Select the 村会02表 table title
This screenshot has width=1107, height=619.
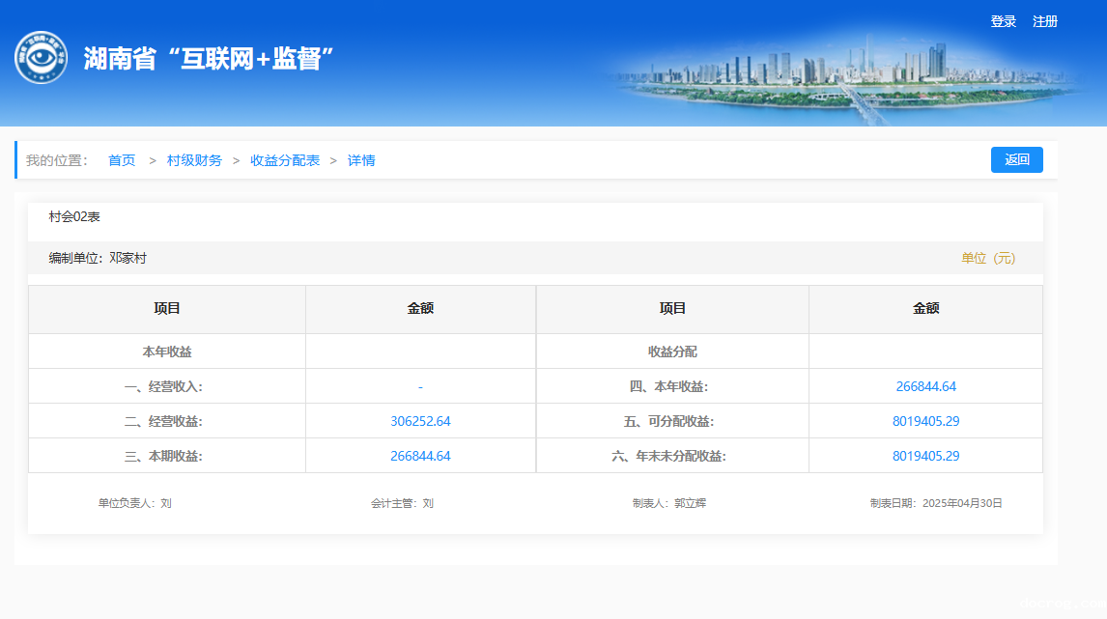point(74,216)
